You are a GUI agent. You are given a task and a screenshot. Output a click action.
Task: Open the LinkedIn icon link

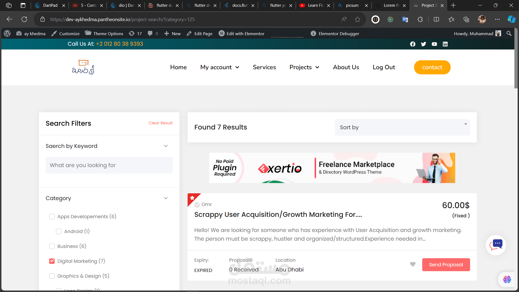coord(445,44)
